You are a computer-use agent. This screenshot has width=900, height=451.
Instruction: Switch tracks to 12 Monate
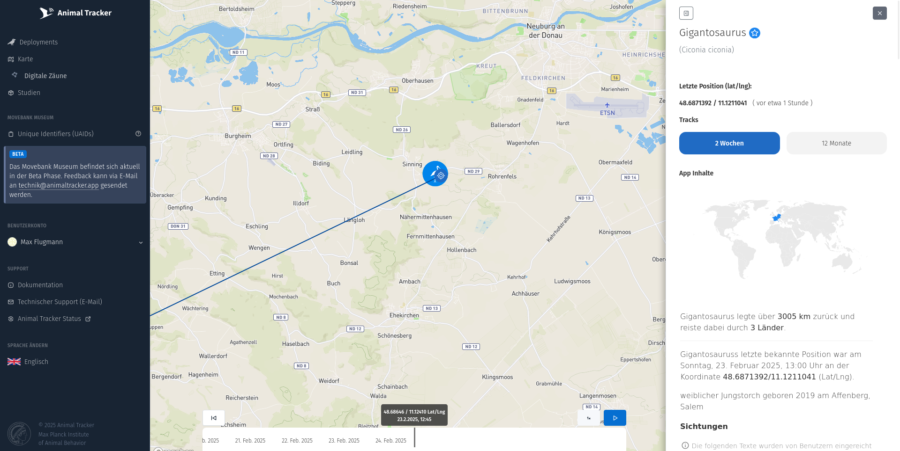pyautogui.click(x=836, y=143)
